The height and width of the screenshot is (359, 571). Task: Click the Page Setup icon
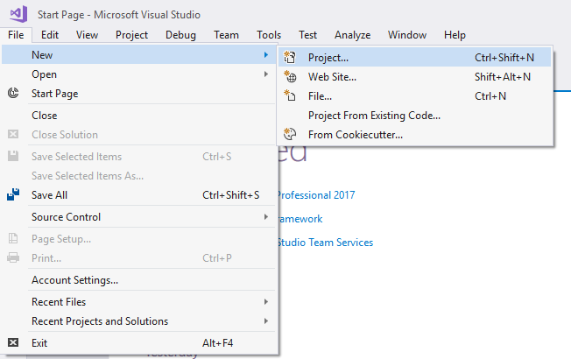coord(13,238)
